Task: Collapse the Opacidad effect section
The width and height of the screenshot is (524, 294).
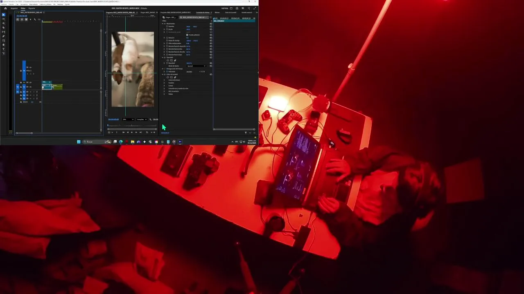Action: (x=163, y=58)
